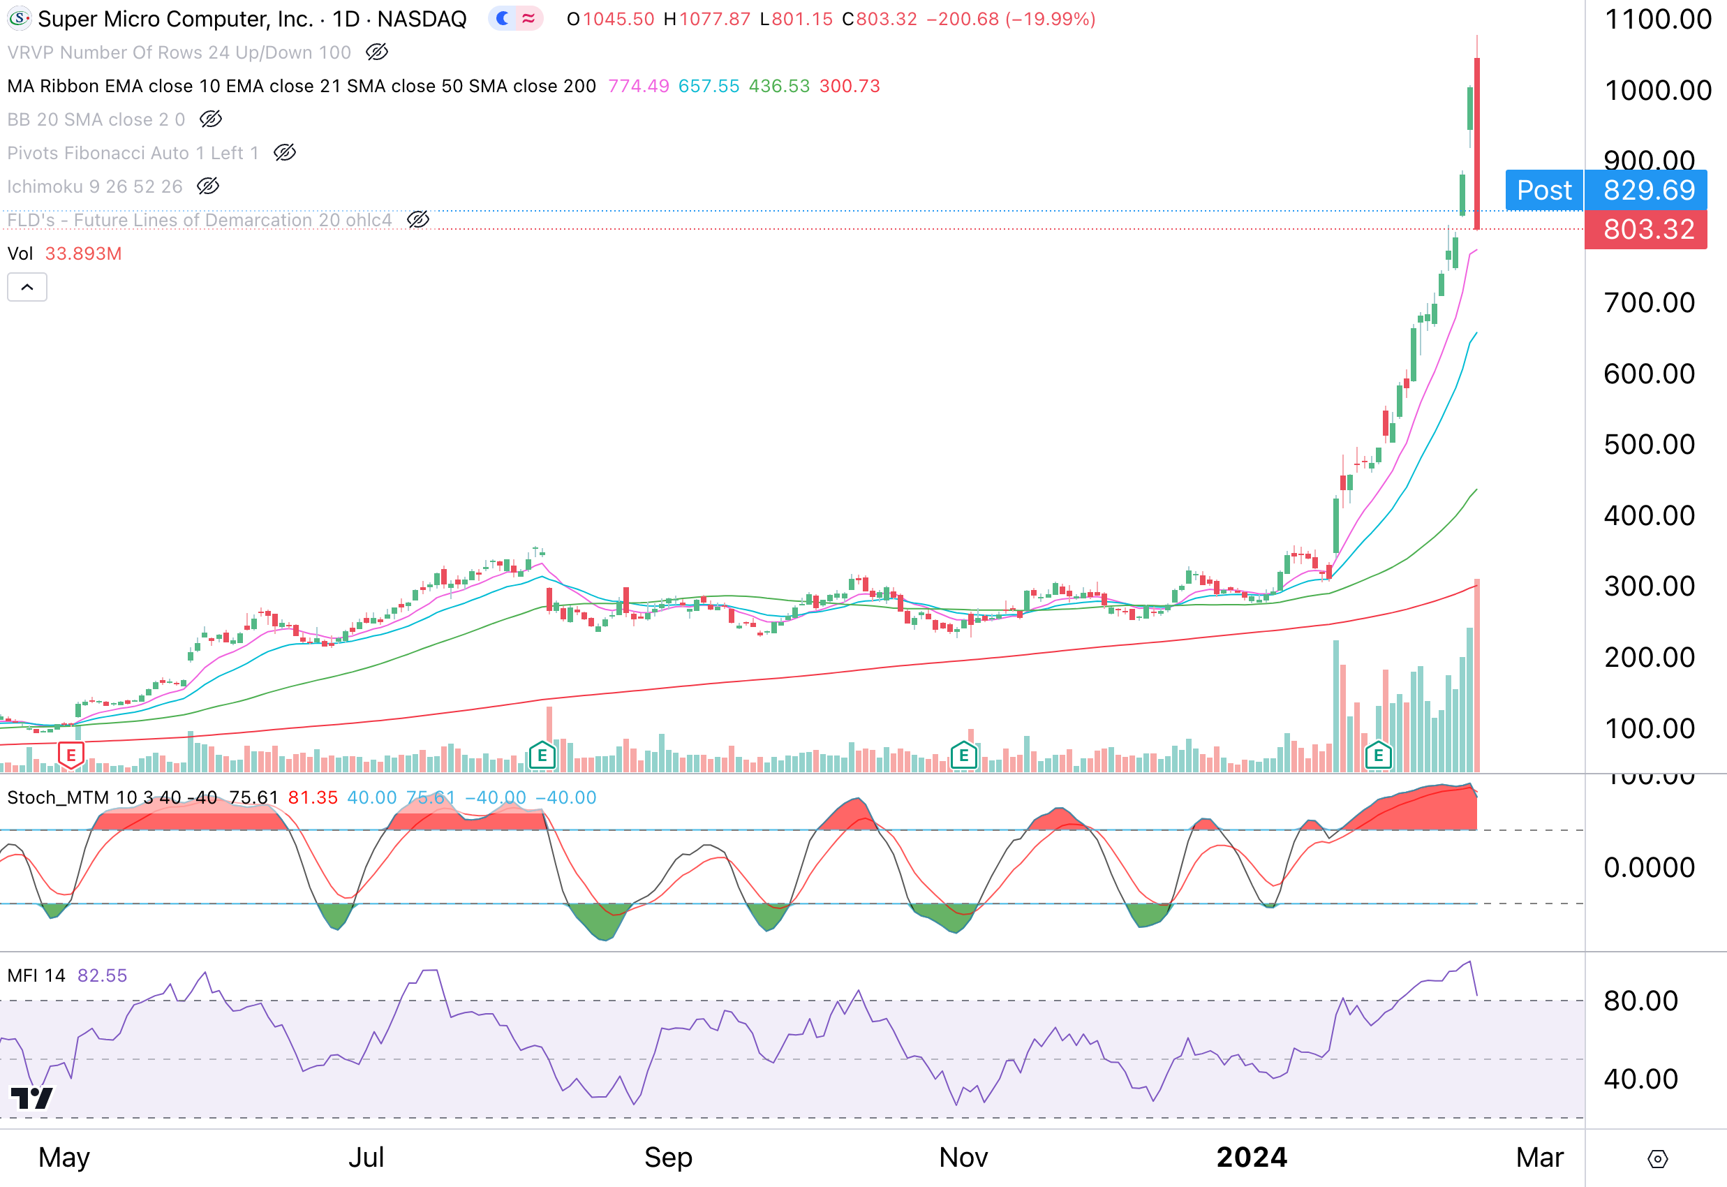Select the MA Ribbon indicator legend
Viewport: 1727px width, 1187px height.
click(x=302, y=87)
